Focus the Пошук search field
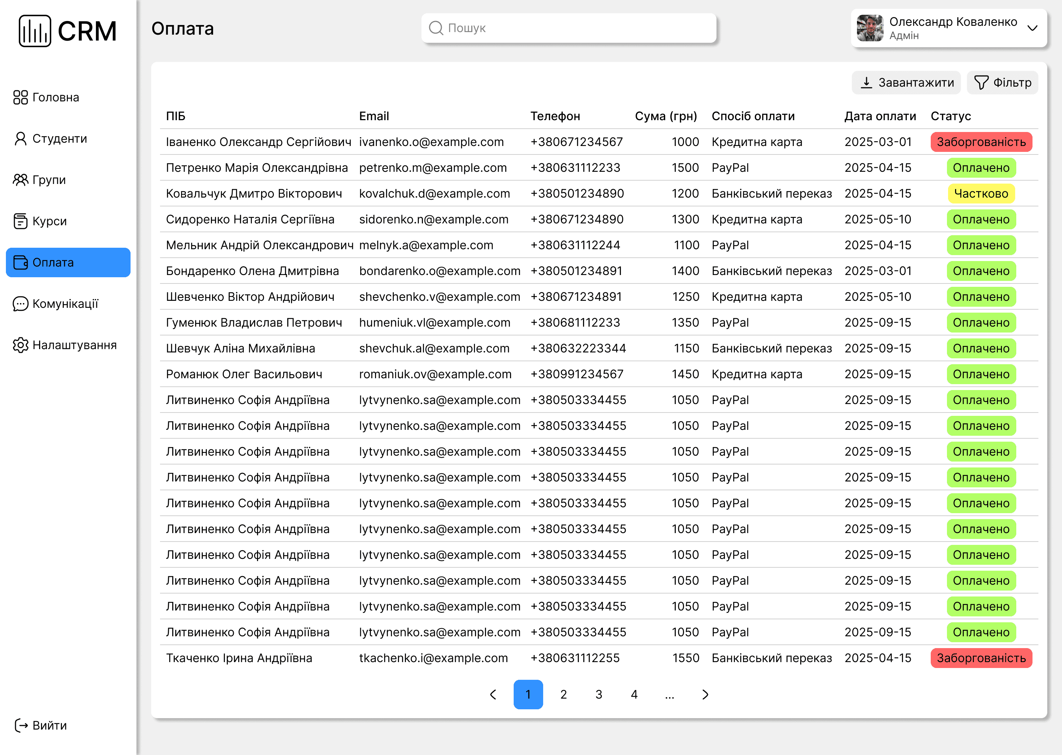This screenshot has width=1062, height=755. click(x=568, y=28)
